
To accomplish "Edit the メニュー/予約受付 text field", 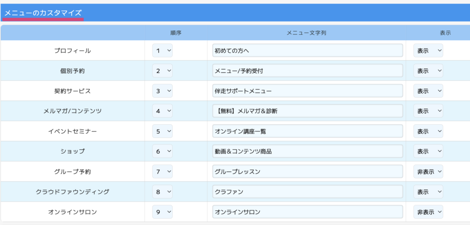I will [x=308, y=71].
